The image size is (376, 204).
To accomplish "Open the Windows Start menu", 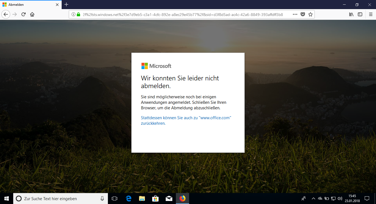I will click(7, 198).
